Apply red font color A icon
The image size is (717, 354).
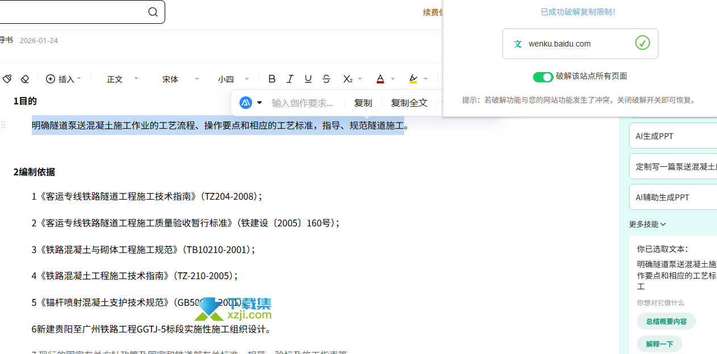click(x=380, y=79)
